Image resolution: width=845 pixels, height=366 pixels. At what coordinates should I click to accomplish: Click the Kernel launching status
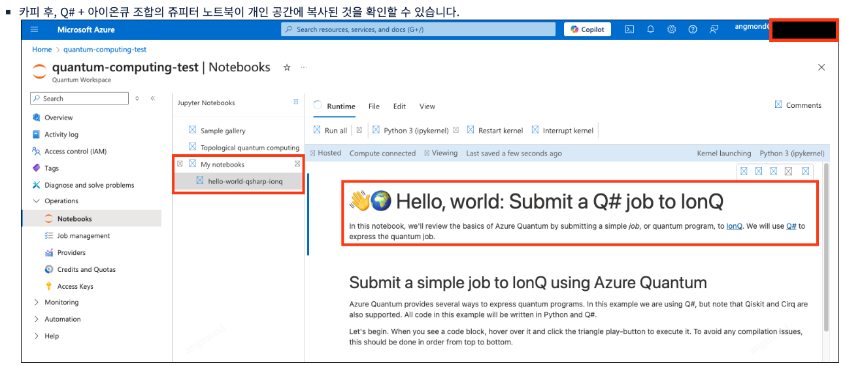[724, 153]
